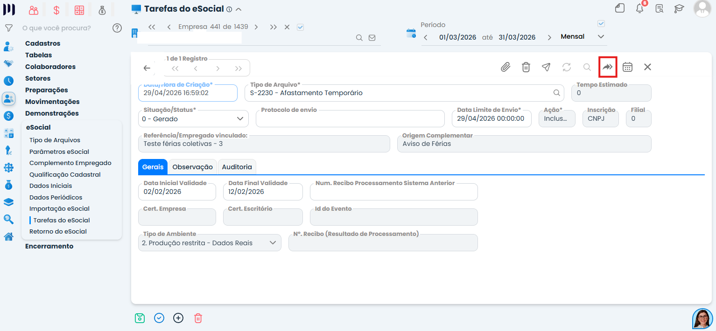Switch to the Auditoria tab

coord(237,167)
